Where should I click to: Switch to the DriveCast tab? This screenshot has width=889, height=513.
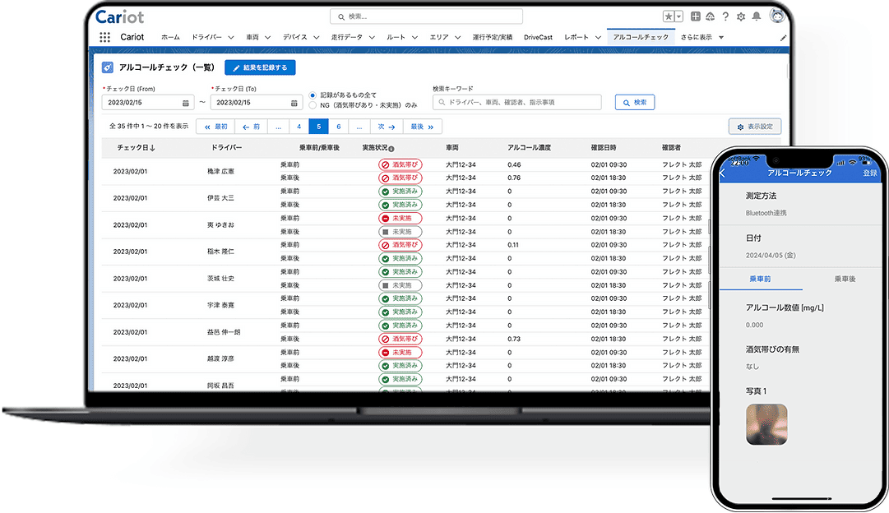point(538,38)
